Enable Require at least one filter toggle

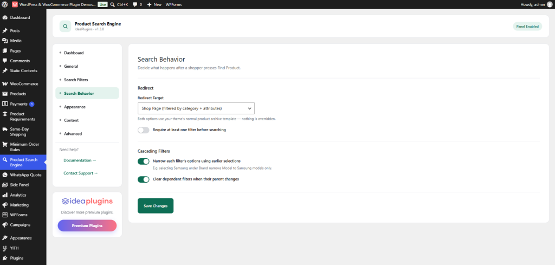click(143, 130)
